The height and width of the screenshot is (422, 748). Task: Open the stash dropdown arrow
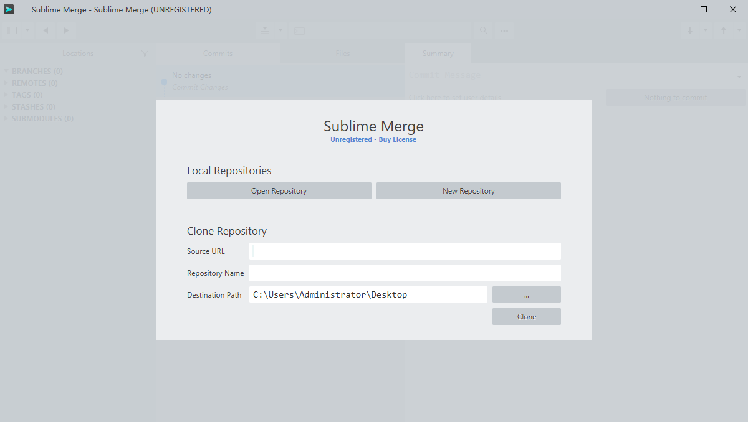[x=280, y=30]
